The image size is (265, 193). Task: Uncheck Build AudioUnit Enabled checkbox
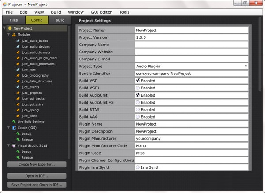click(x=138, y=95)
